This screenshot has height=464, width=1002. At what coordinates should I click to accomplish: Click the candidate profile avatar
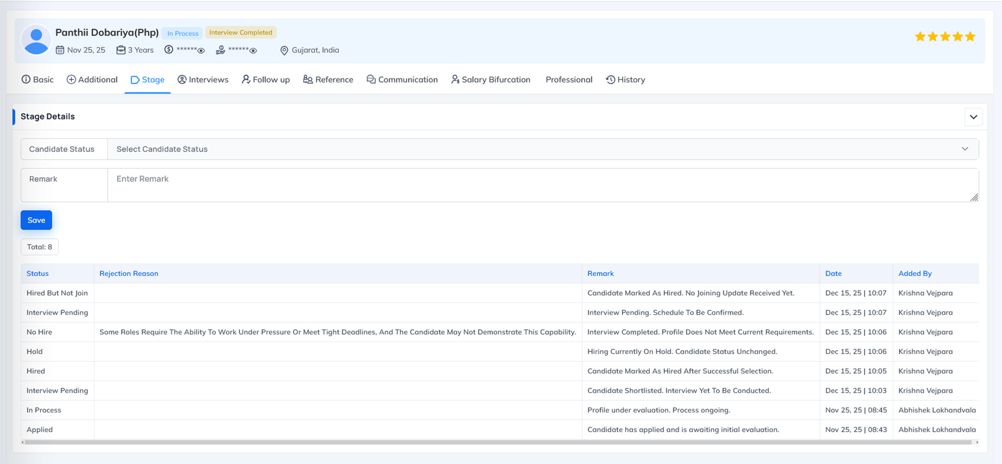36,40
